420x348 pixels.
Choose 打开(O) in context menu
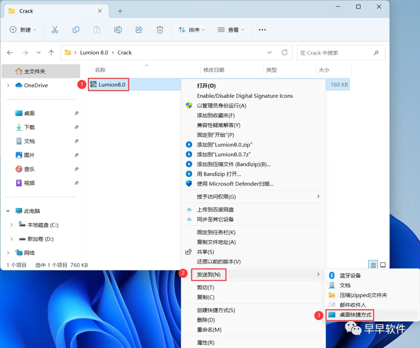pyautogui.click(x=254, y=85)
